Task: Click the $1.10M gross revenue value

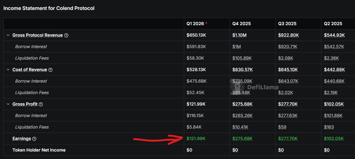Action: (240, 35)
